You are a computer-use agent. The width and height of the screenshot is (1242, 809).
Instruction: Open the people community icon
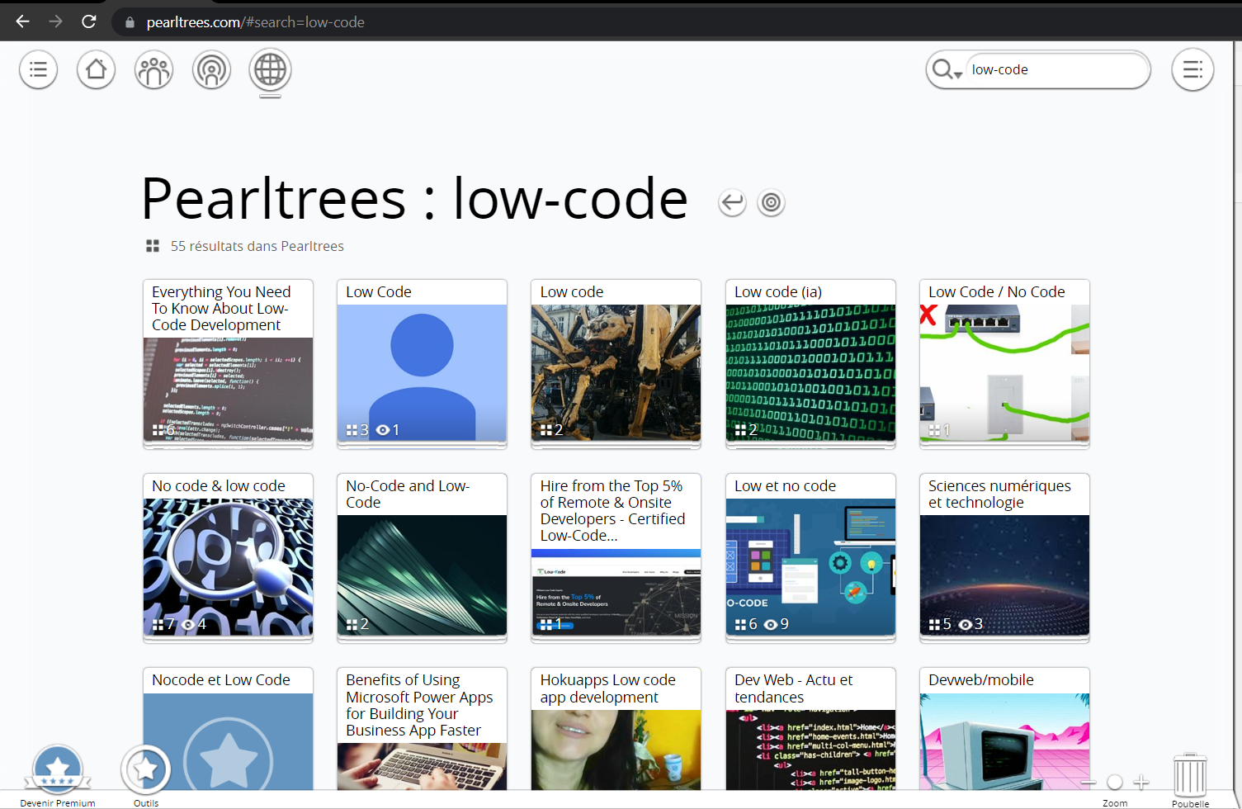click(x=154, y=69)
